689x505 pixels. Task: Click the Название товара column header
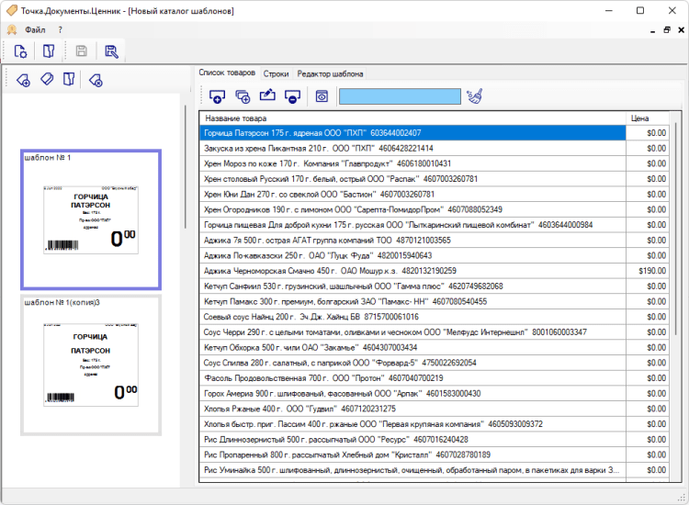tap(412, 118)
